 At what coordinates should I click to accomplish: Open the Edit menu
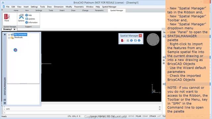(13, 7)
